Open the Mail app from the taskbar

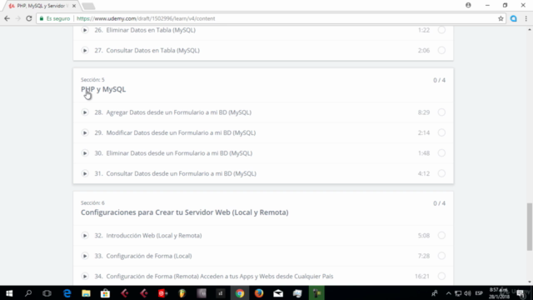tap(278, 293)
